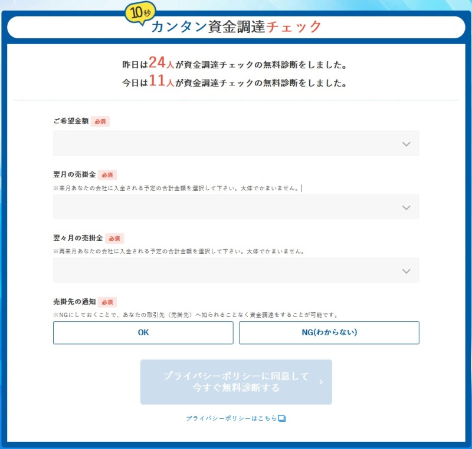Expand the 翌々月の売掛金 chevron arrow

click(x=406, y=271)
